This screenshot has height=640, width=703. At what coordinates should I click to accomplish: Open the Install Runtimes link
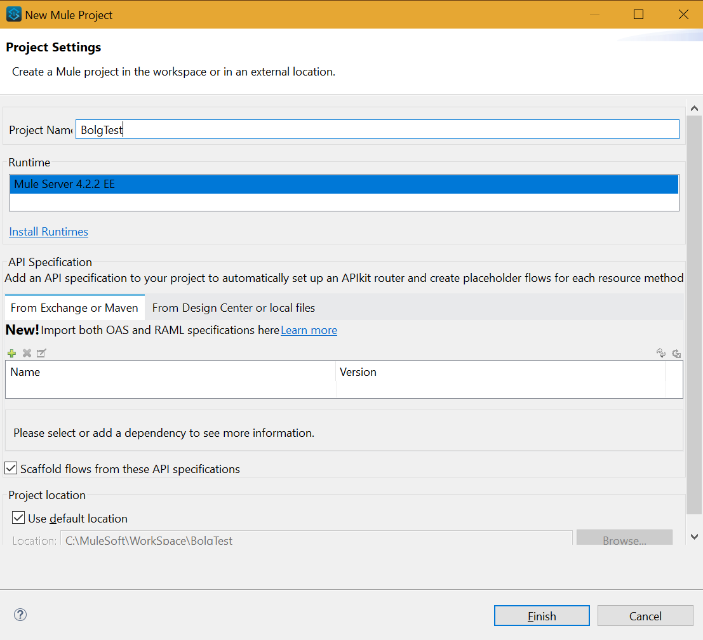48,231
